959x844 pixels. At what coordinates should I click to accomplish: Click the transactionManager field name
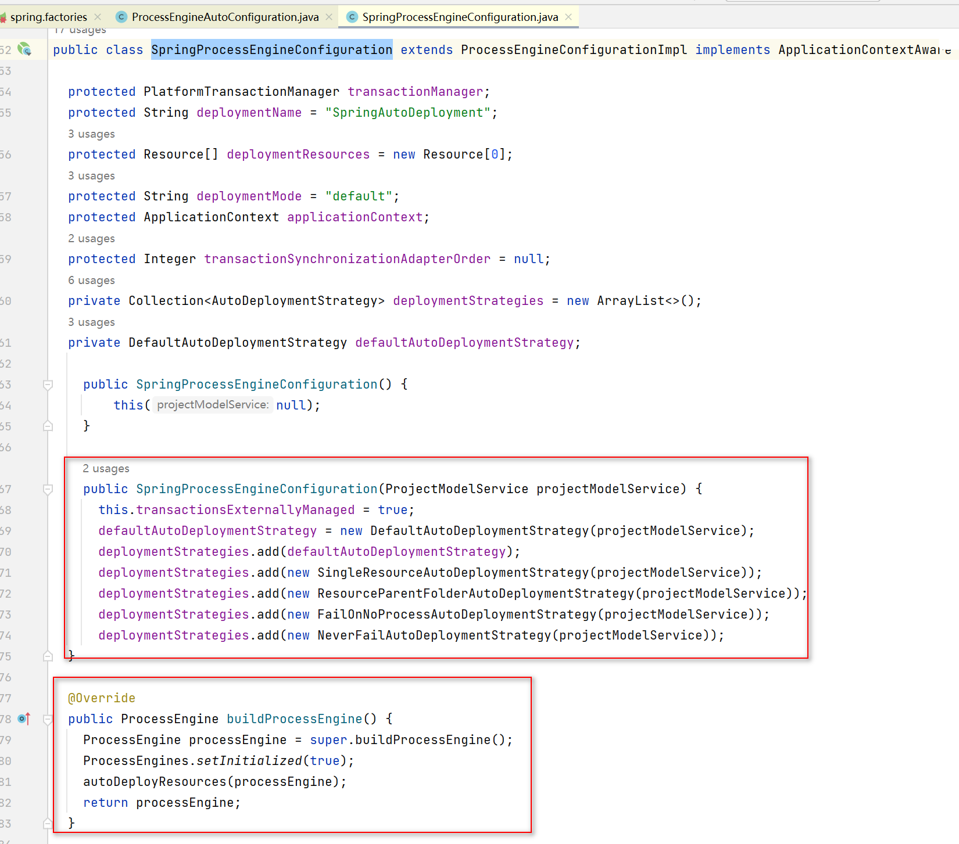(x=416, y=92)
